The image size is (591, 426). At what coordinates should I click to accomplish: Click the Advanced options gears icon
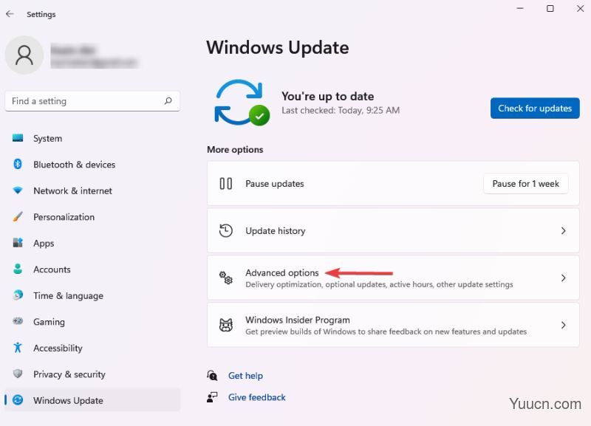[226, 278]
